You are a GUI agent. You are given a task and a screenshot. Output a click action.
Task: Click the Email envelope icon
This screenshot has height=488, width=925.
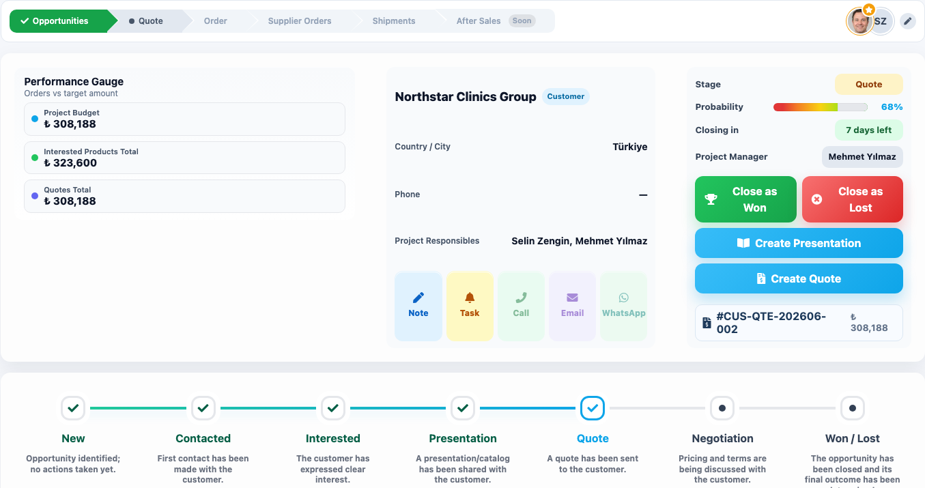tap(572, 298)
